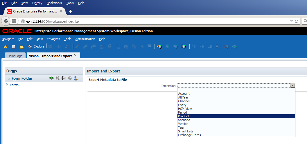307x144 pixels.
Task: Choose Entity in the Dimension list
Action: click(236, 105)
